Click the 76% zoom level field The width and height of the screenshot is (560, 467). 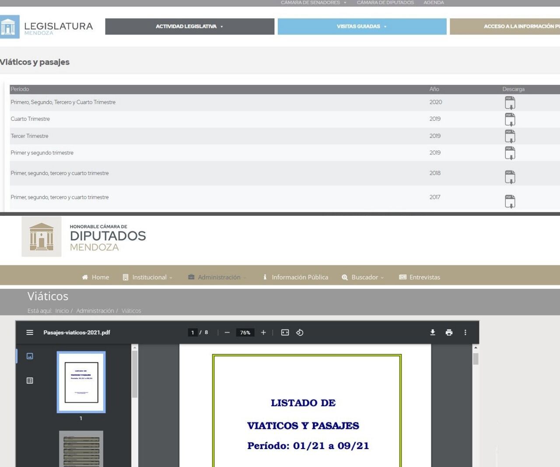coord(245,333)
